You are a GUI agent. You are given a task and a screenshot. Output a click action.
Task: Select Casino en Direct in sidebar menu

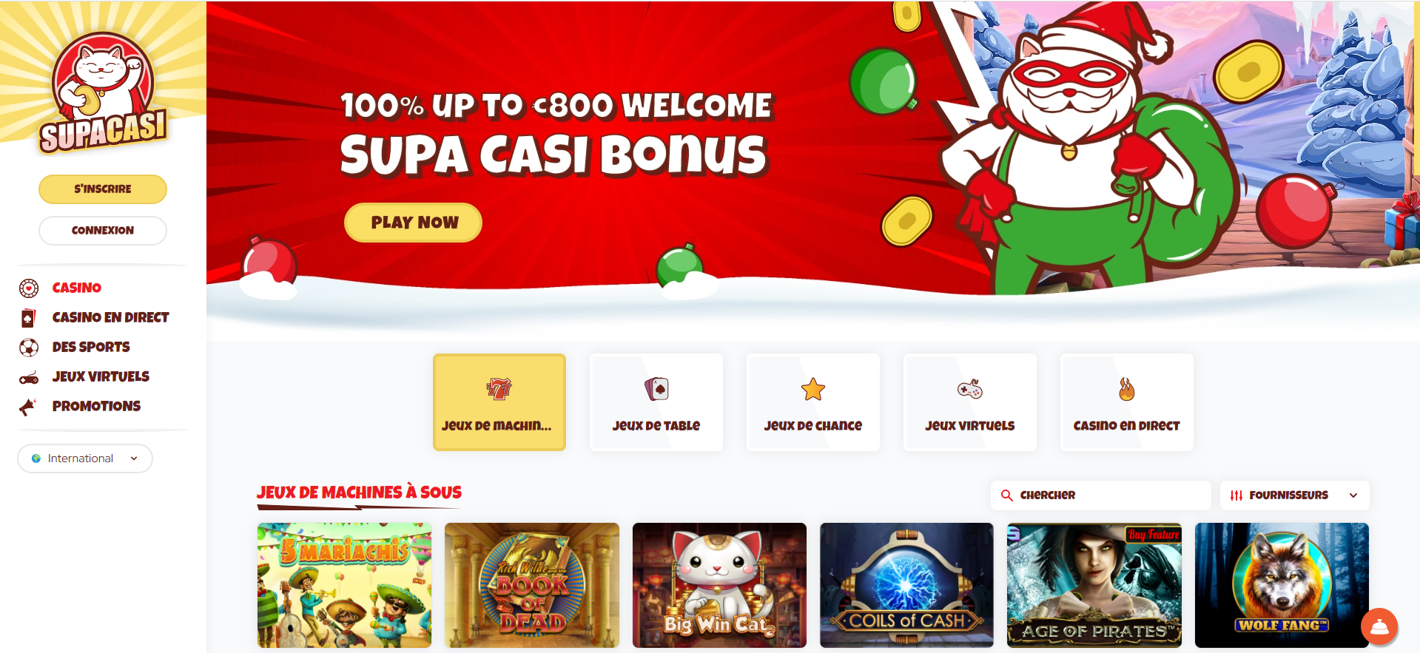coord(110,317)
